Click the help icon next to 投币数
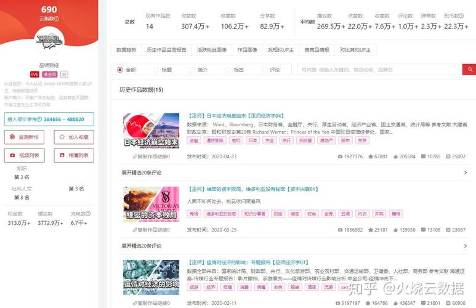This screenshot has width=476, height=308. point(461,16)
